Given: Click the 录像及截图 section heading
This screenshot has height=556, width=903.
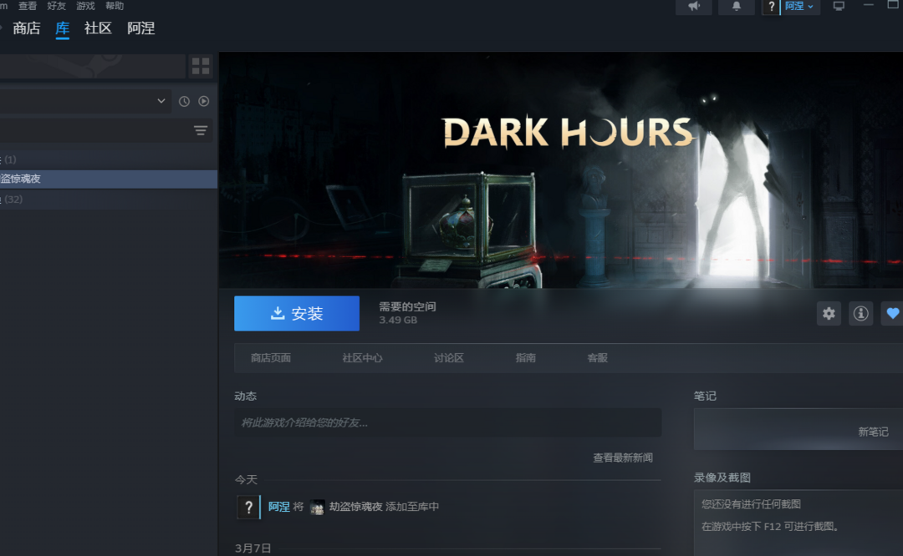Looking at the screenshot, I should pos(722,478).
